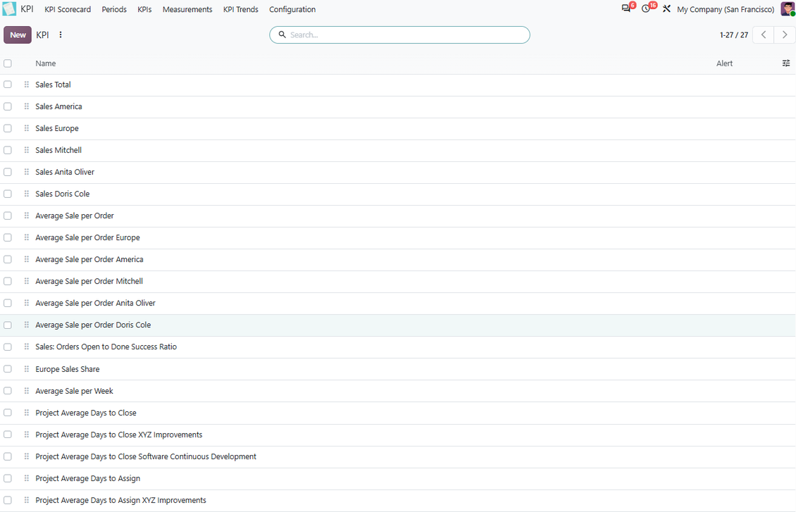Open the user avatar menu

point(788,8)
